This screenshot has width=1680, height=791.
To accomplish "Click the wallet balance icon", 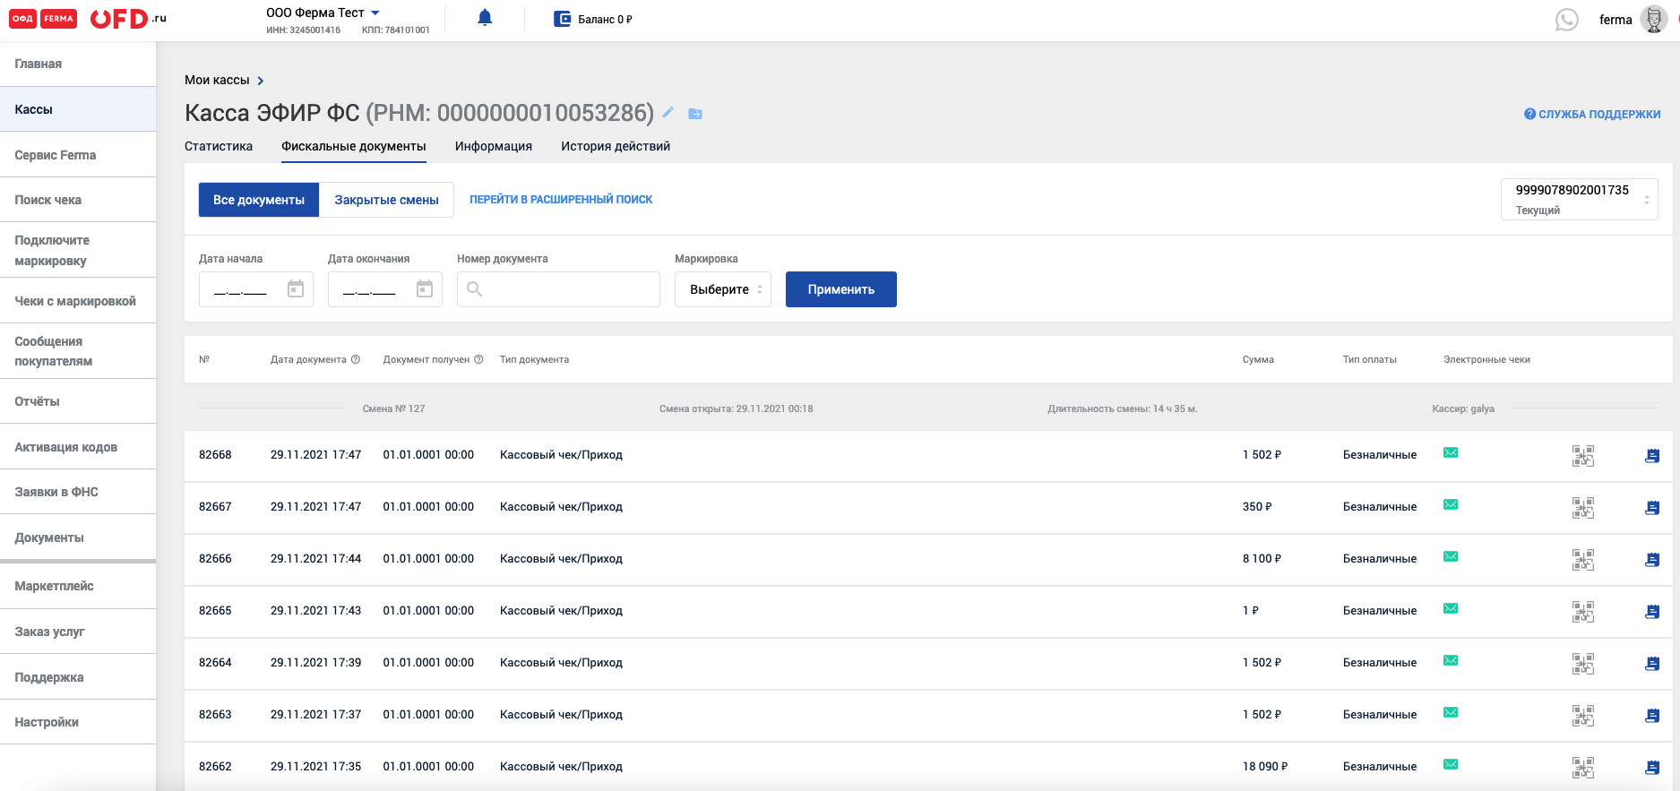I will pos(562,19).
